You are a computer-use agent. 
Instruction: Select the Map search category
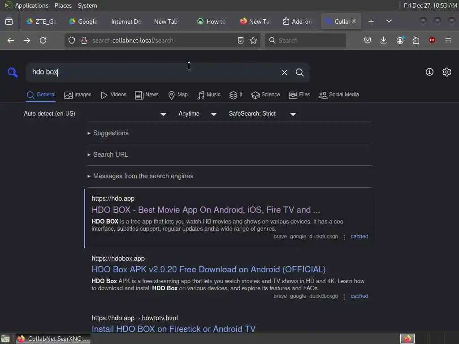coord(178,95)
